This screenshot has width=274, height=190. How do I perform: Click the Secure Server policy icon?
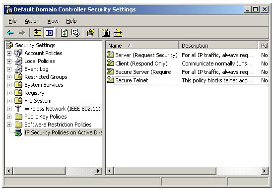click(110, 71)
